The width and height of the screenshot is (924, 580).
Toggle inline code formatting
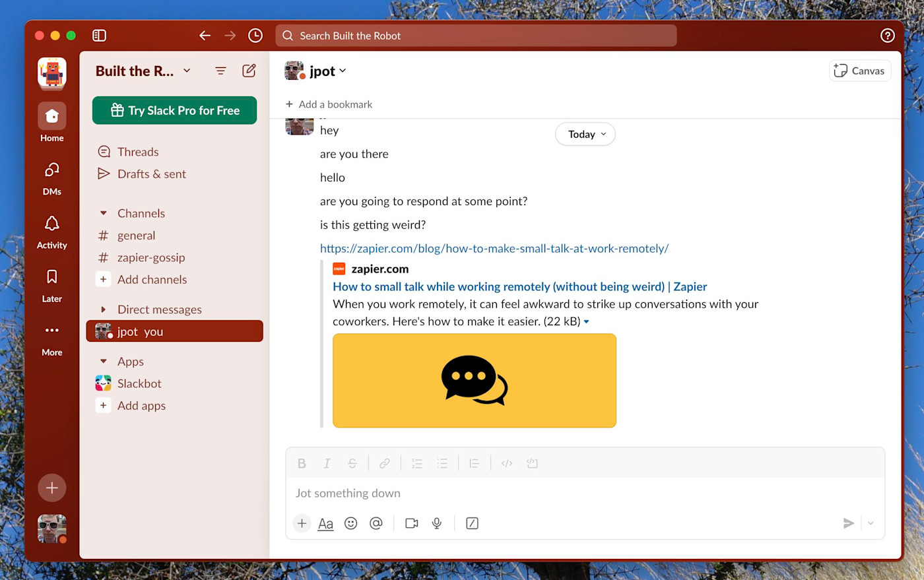[x=507, y=463]
